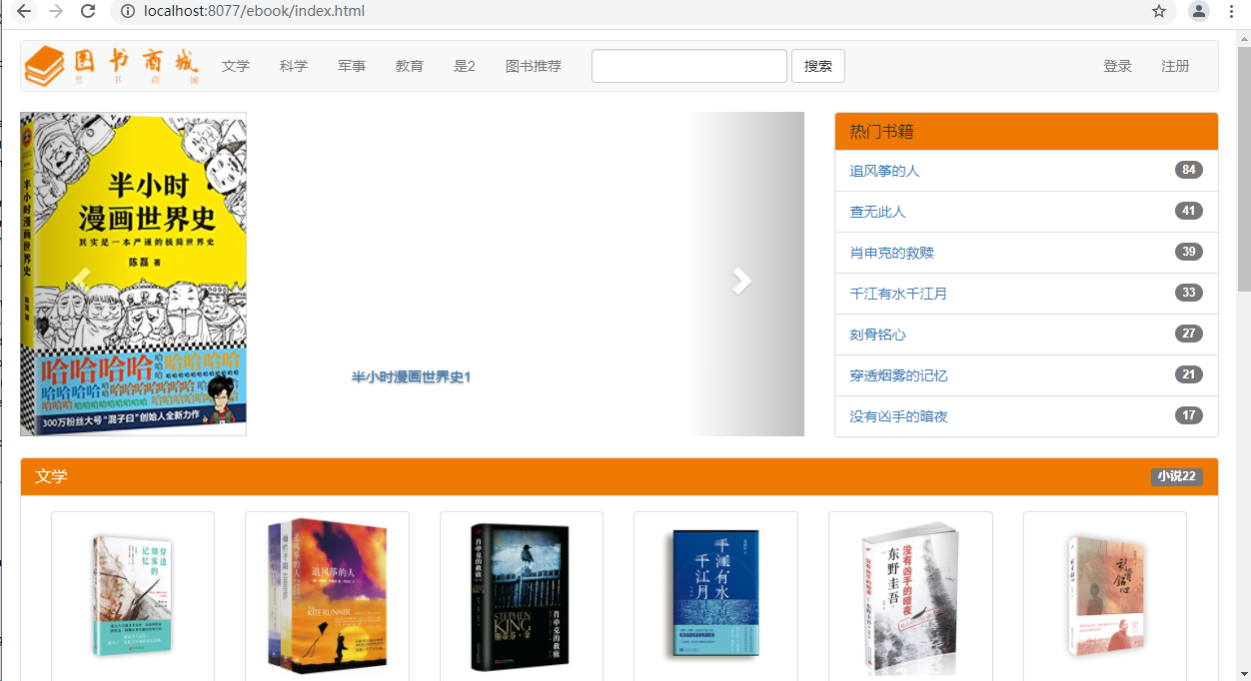Open the 追风筝的人 Kite Runner cover thumbnail
1251x681 pixels.
pyautogui.click(x=327, y=596)
